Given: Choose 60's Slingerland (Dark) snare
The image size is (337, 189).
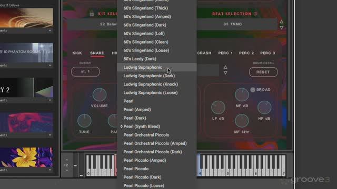Looking at the screenshot, I should point(157,25).
